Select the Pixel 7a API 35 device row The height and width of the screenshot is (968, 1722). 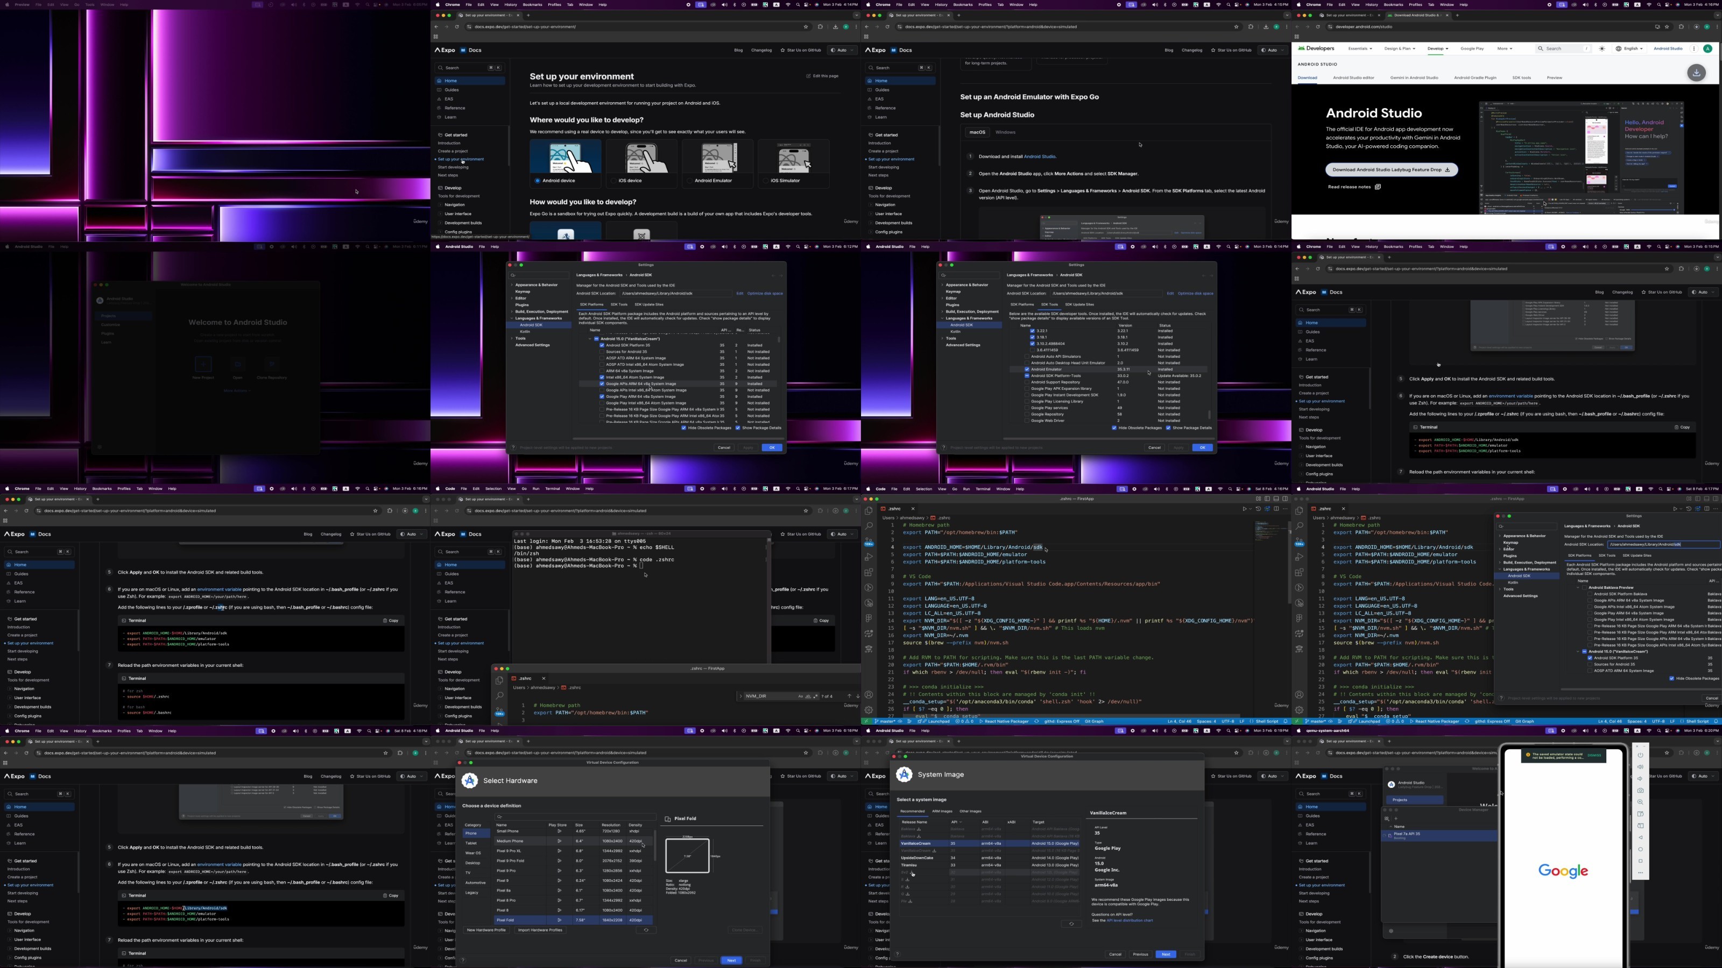(x=1439, y=836)
